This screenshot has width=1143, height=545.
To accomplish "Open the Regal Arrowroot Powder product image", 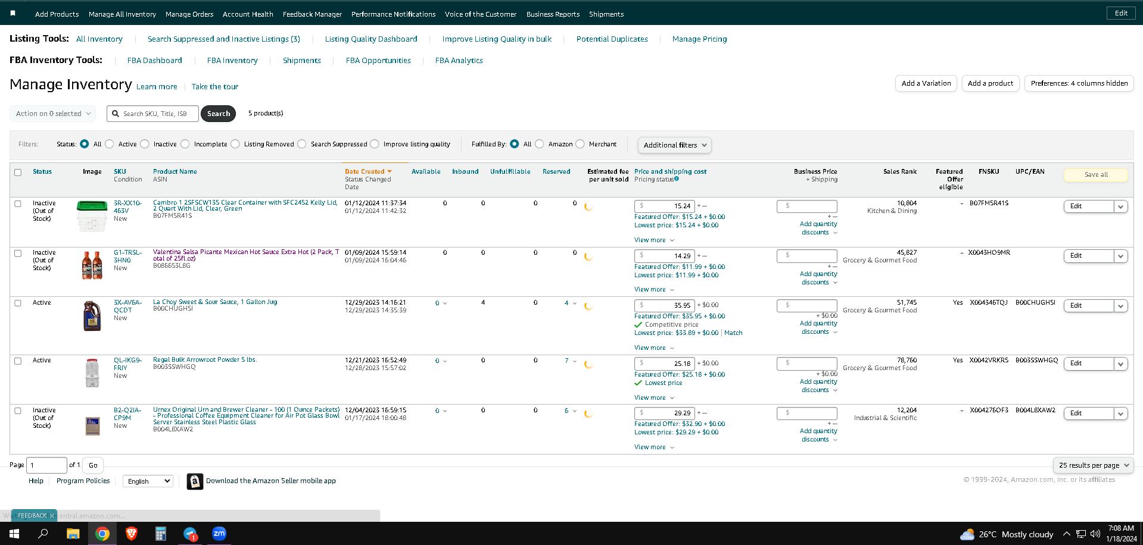I will coord(92,373).
